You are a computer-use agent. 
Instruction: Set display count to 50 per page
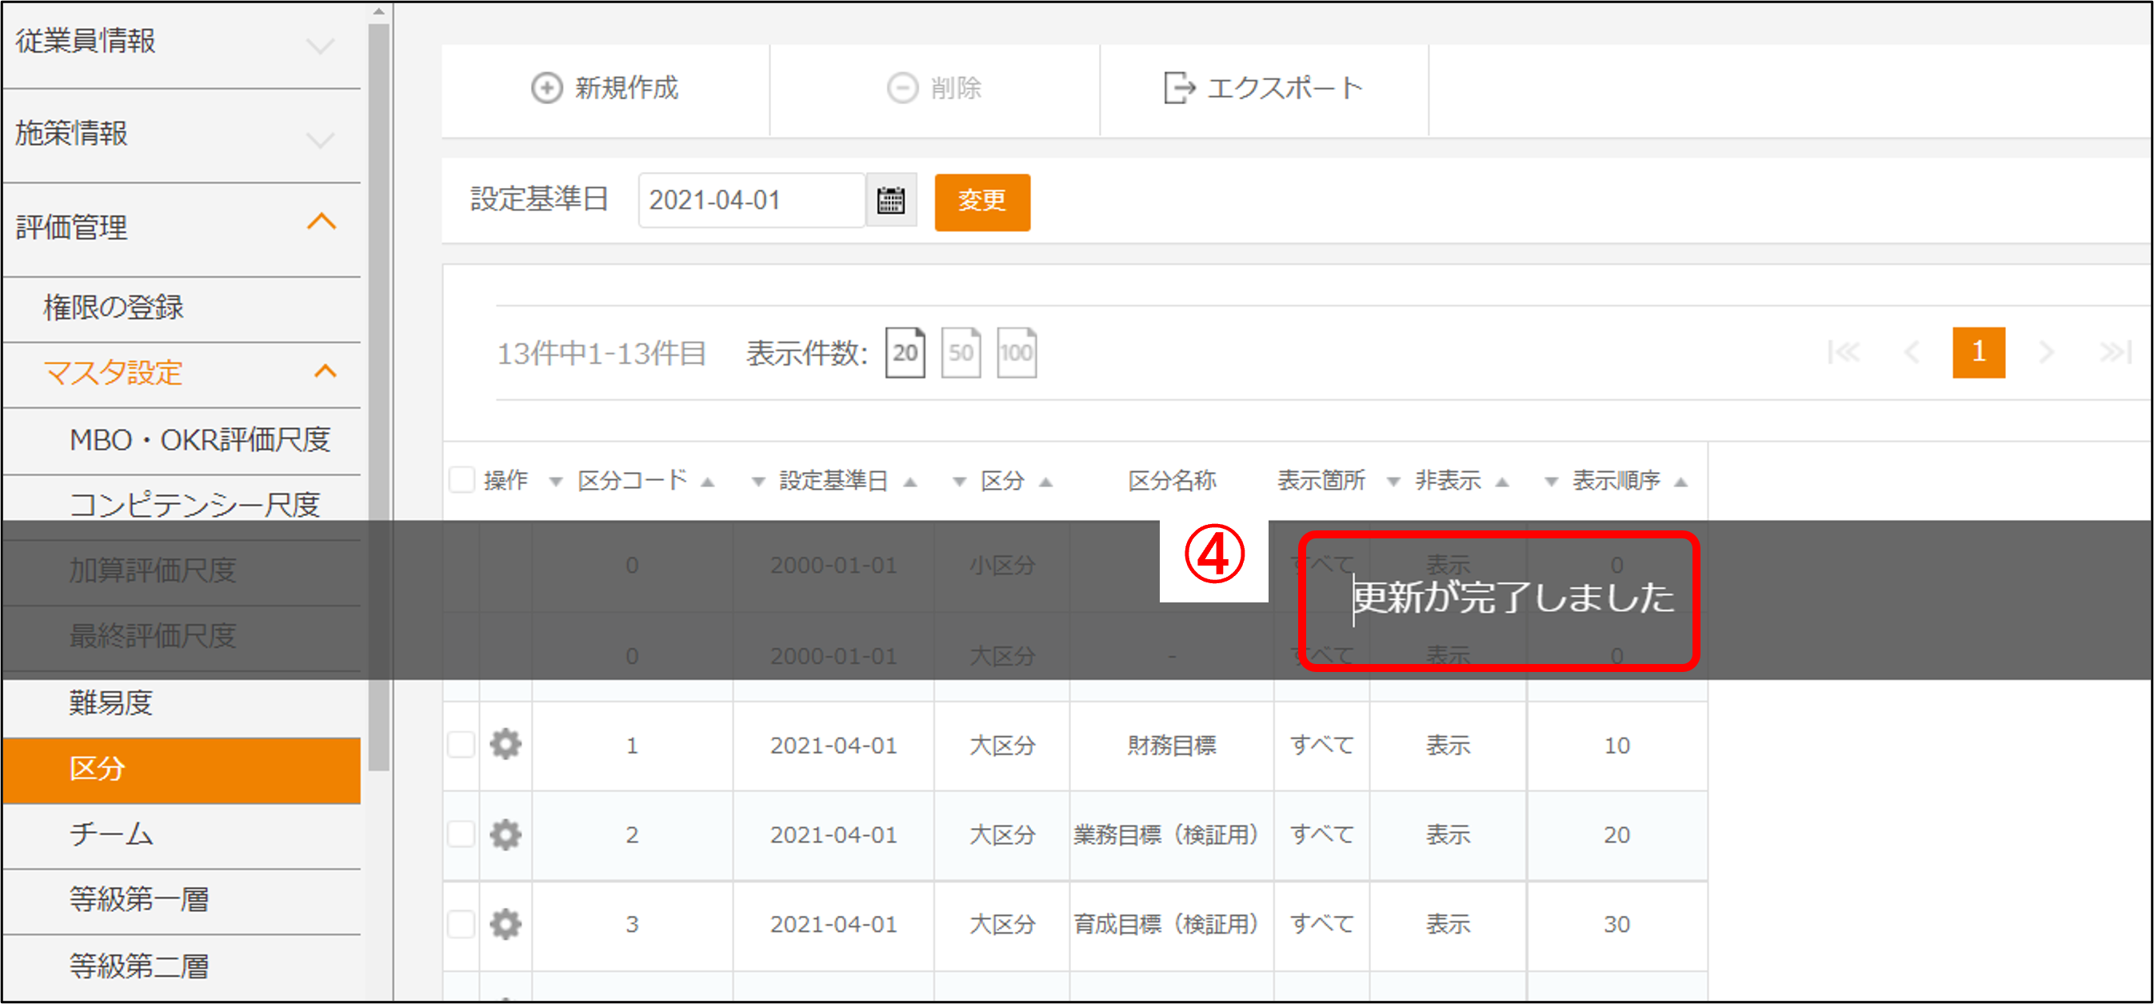click(961, 352)
